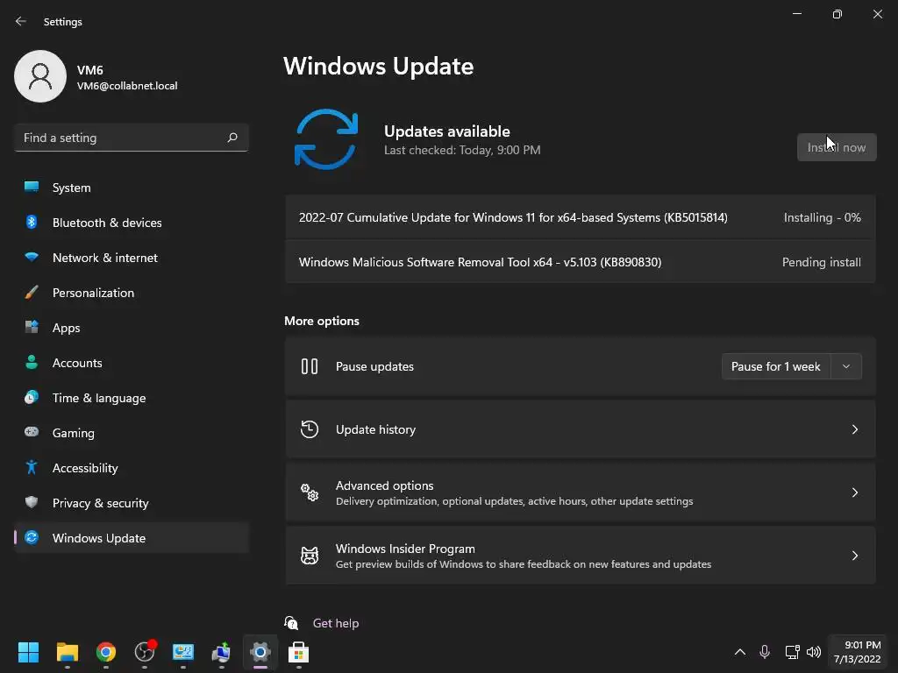This screenshot has height=673, width=898.
Task: Click the blue update sync arrows icon
Action: tap(326, 139)
